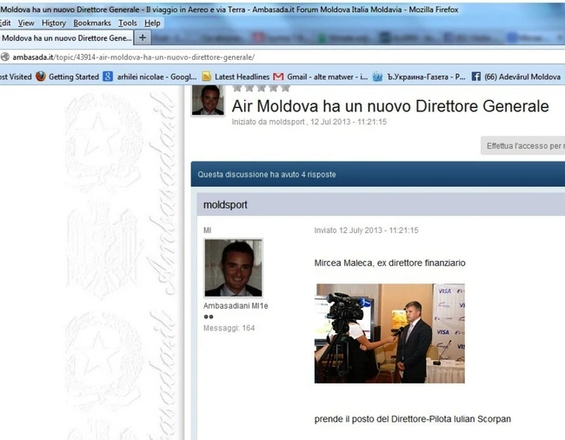Open the press interview photo in the post
Viewport: 565px width, 440px height.
click(x=389, y=333)
